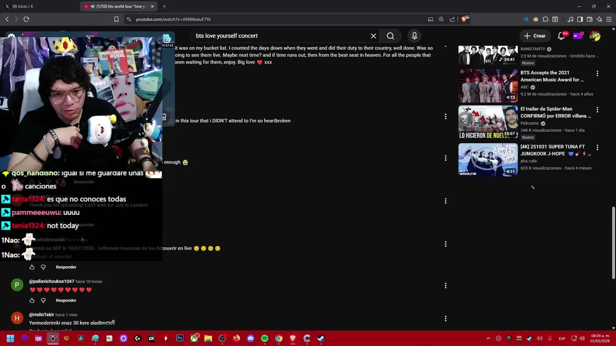Click the share page icon in address bar
Viewport: 616px width, 346px height.
point(452,19)
